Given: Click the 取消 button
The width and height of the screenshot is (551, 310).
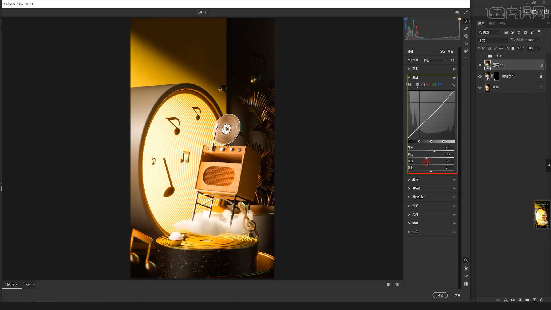Looking at the screenshot, I should (457, 295).
